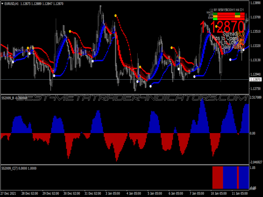The width and height of the screenshot is (263, 197).
Task: Click the large red 1.12870 price display
Action: (x=222, y=27)
